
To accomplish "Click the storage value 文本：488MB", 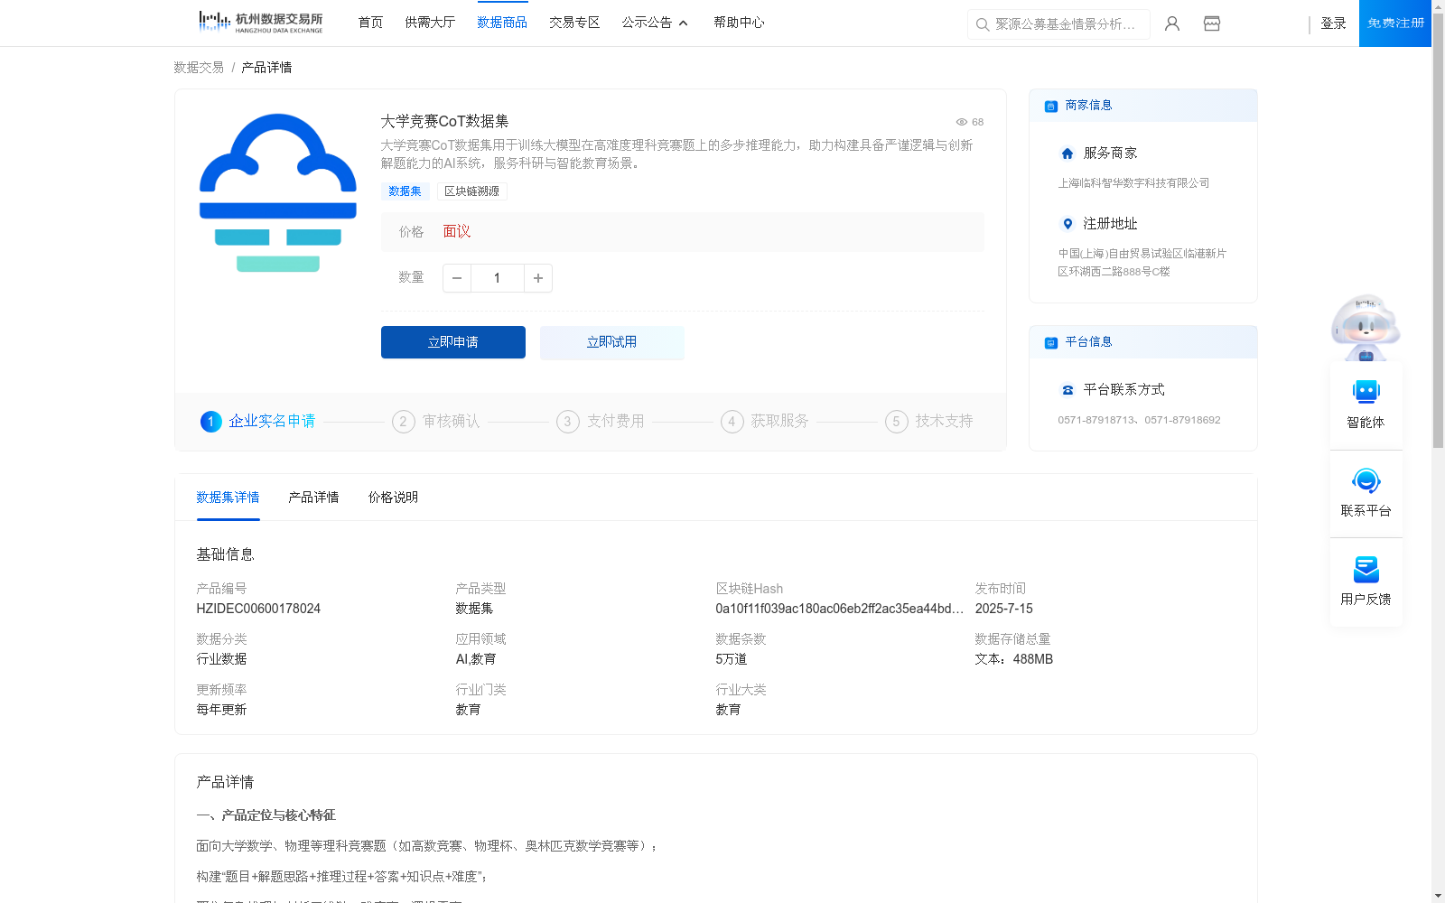I will tap(1014, 660).
